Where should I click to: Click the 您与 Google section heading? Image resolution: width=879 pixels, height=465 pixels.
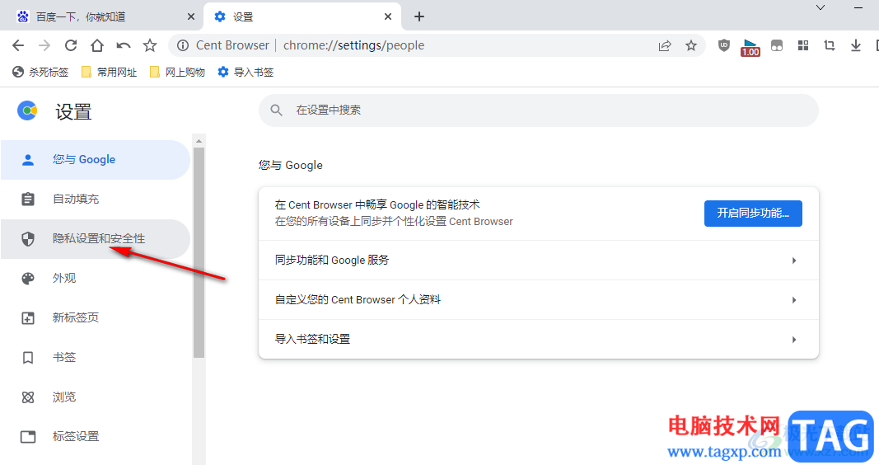[290, 166]
